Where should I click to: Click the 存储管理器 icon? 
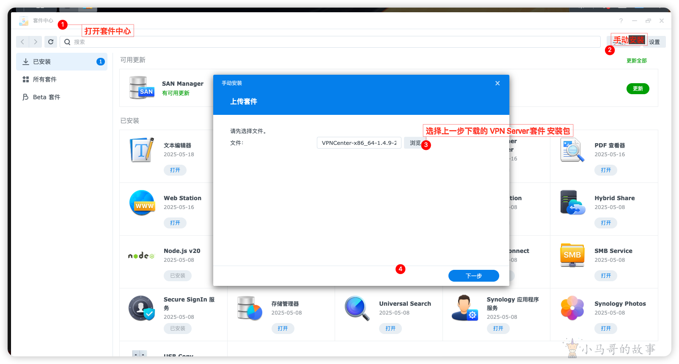pyautogui.click(x=250, y=308)
